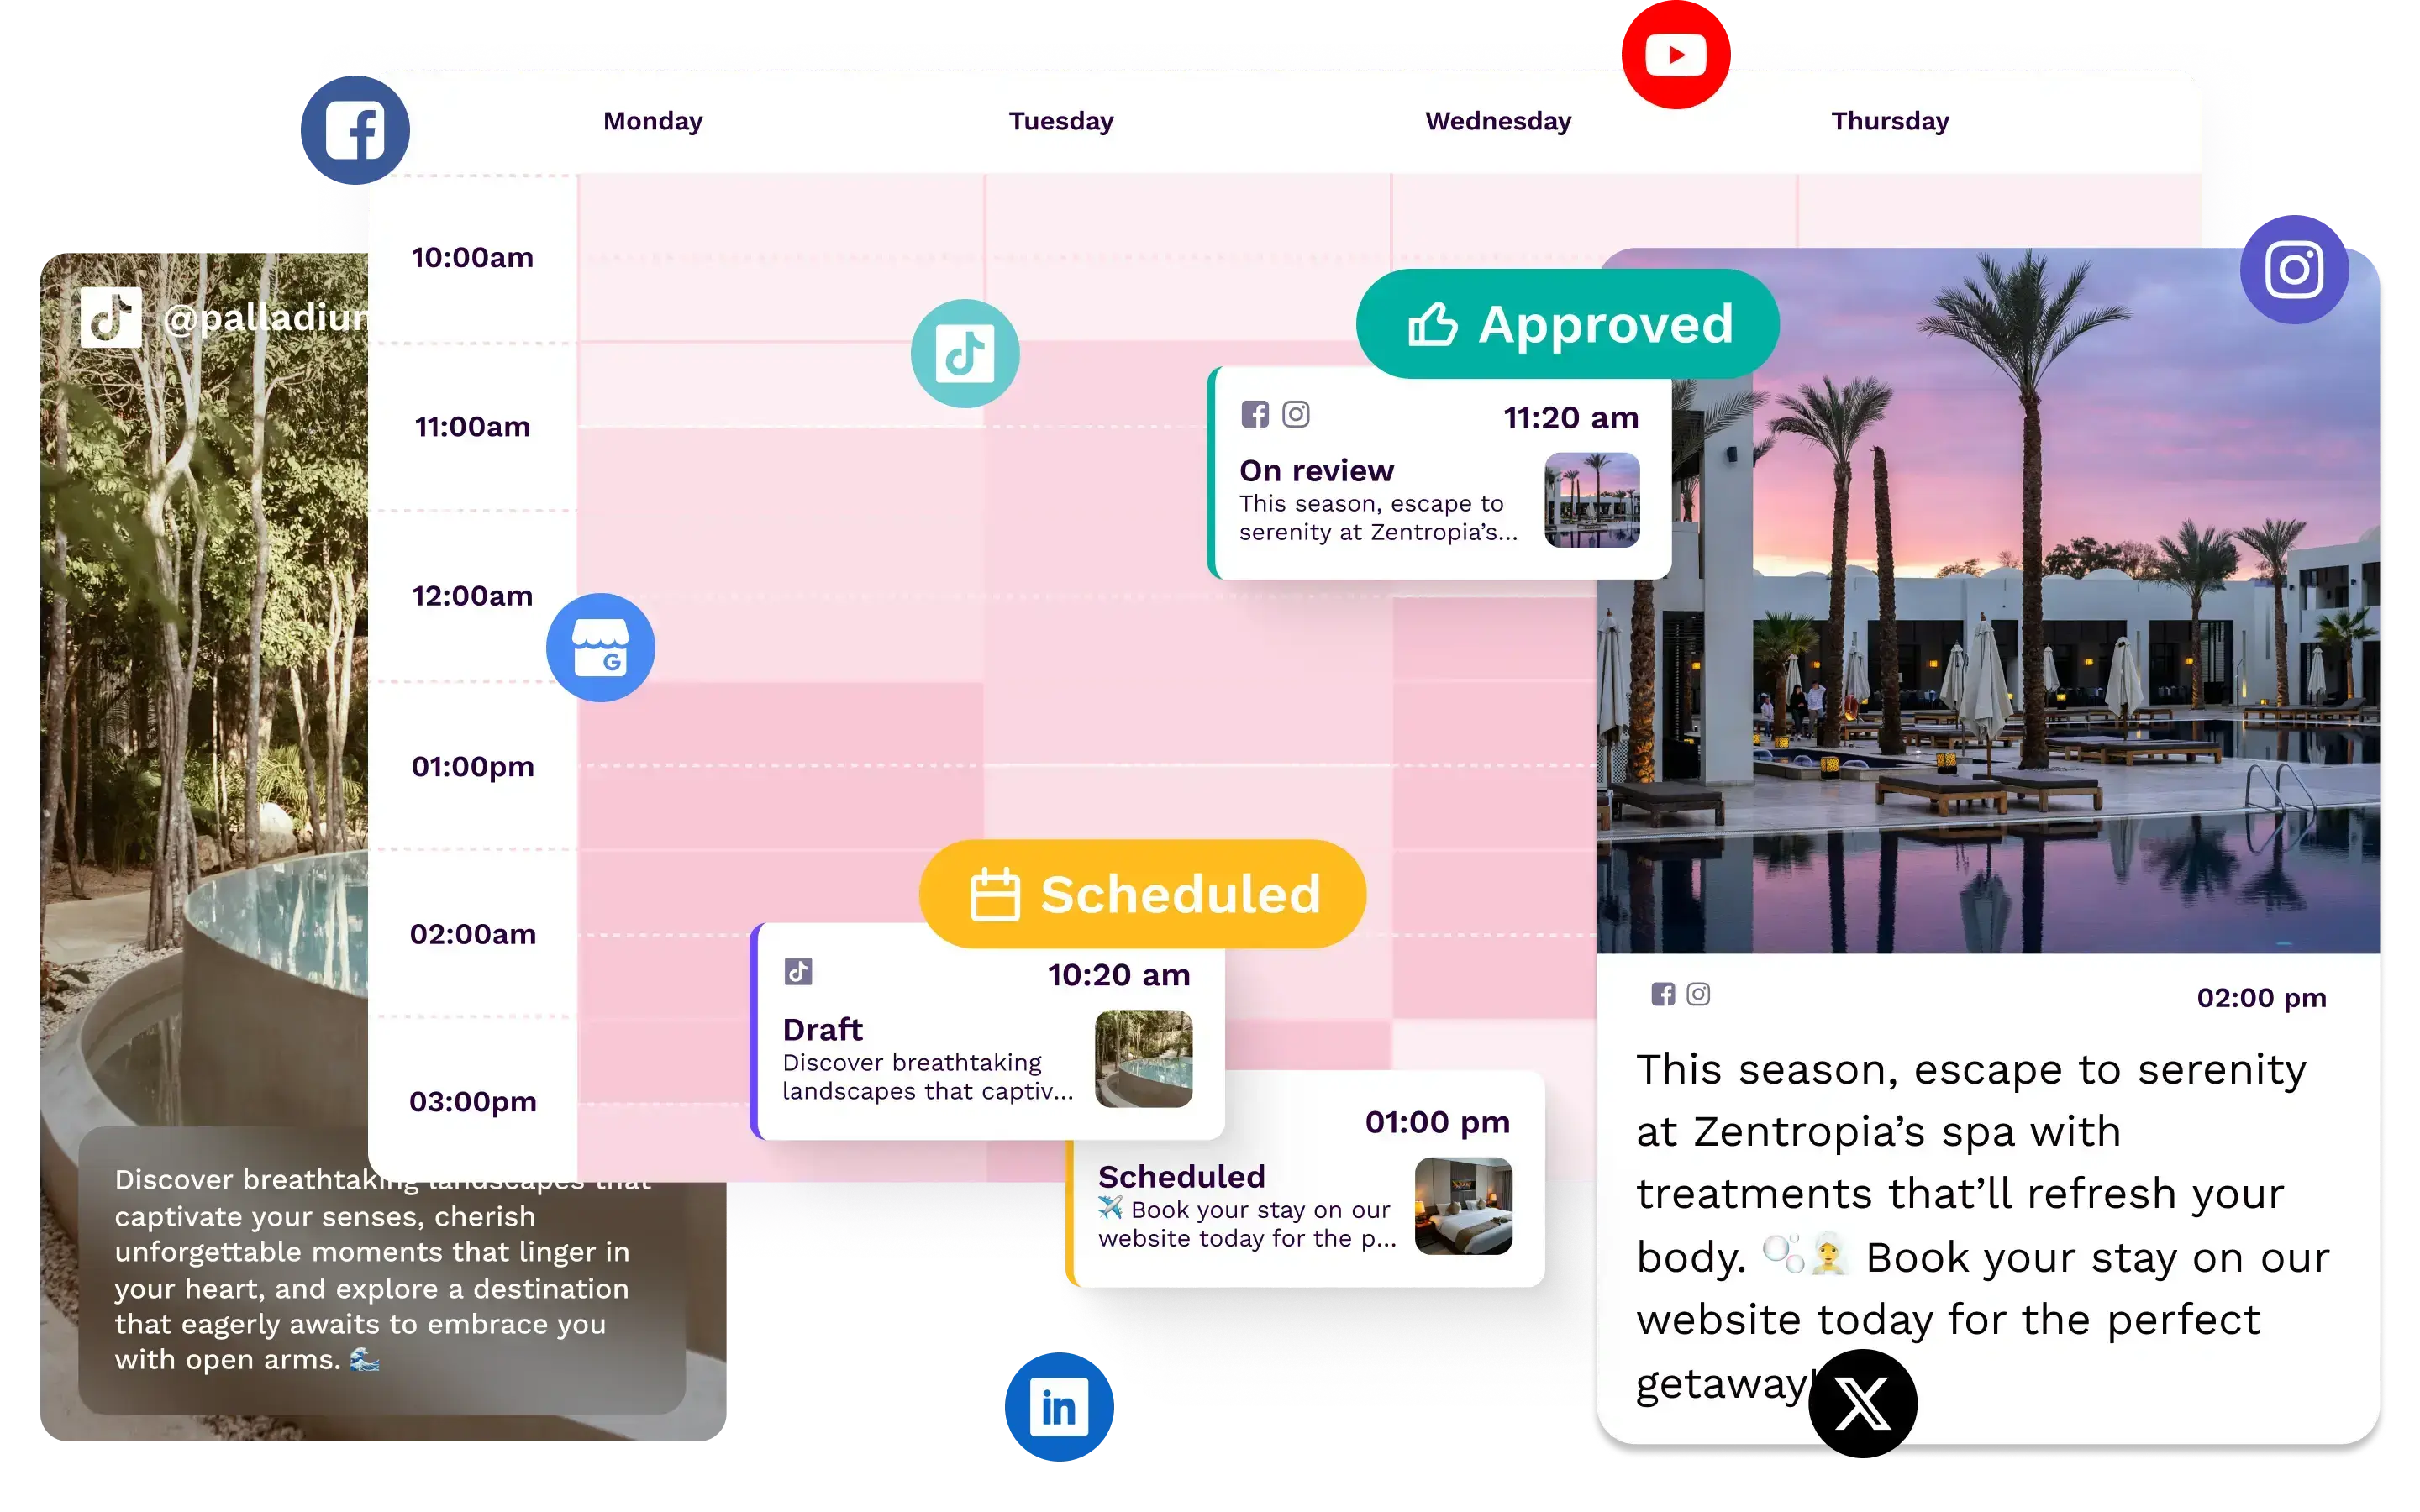Select the Monday column header

pos(653,121)
